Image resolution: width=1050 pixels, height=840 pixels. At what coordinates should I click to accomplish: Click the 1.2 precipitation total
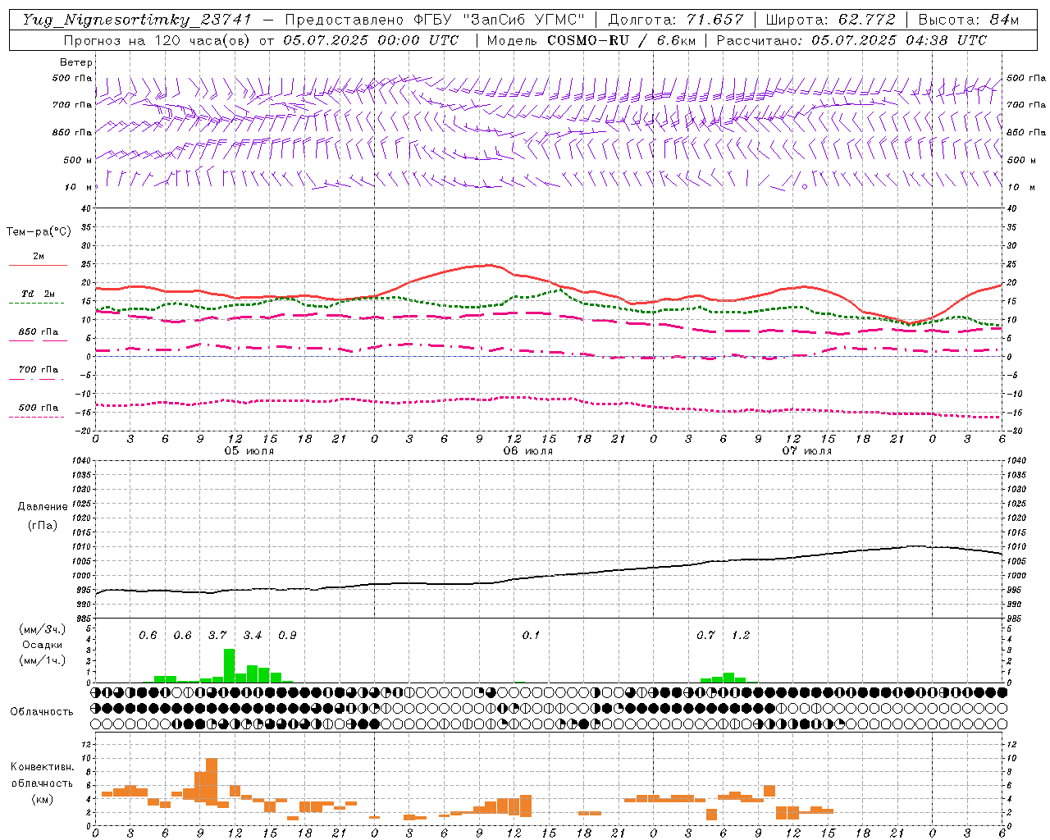(x=740, y=636)
